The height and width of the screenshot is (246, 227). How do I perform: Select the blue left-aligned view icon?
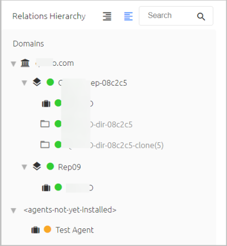[x=128, y=16]
